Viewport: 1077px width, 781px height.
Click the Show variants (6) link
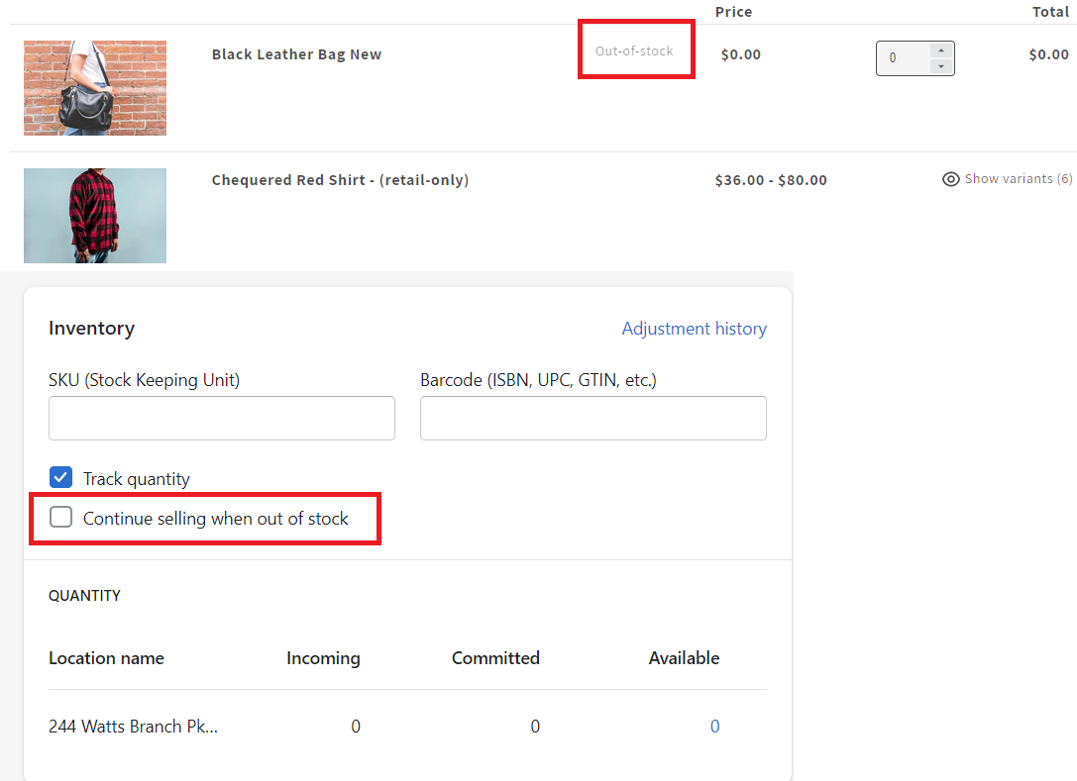[1007, 179]
